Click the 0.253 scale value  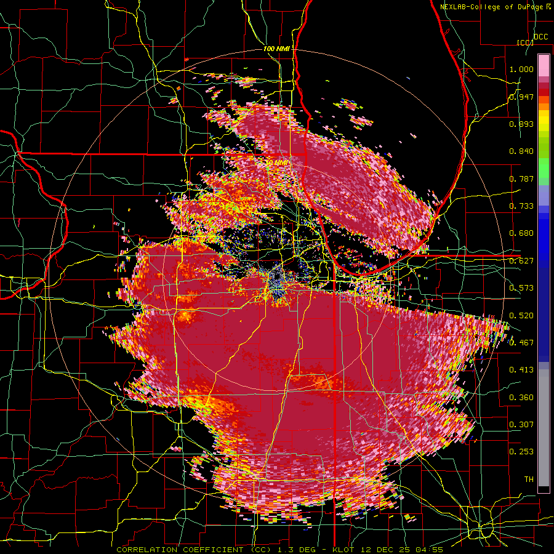[521, 452]
